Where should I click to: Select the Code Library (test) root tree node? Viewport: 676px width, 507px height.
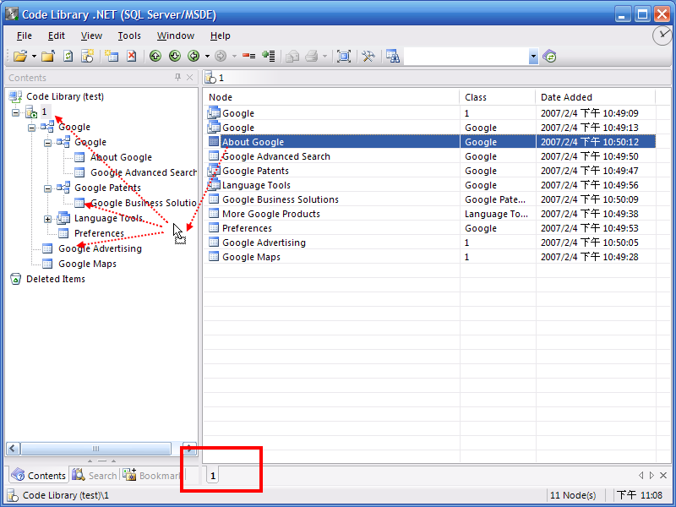point(65,96)
